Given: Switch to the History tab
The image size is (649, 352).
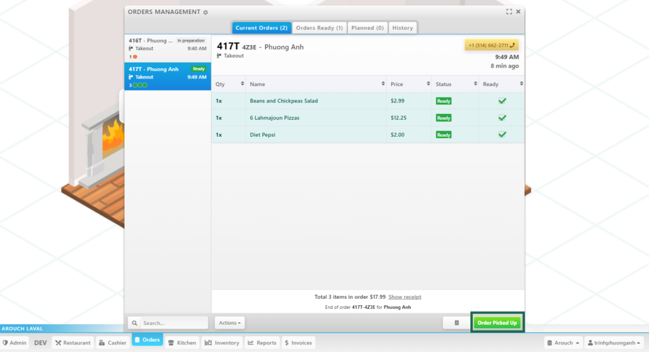Looking at the screenshot, I should click(402, 28).
